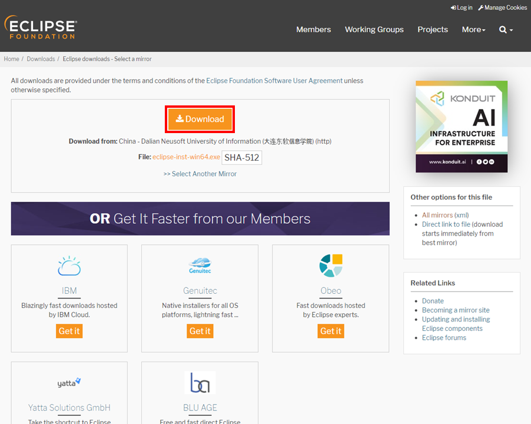Open the Downloads breadcrumb
The image size is (531, 424).
[41, 59]
